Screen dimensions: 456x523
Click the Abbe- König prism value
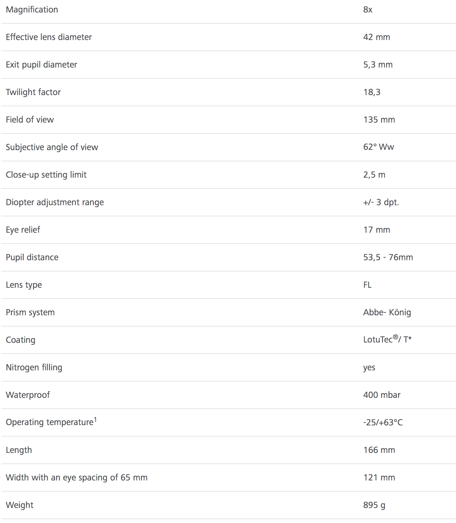click(387, 312)
